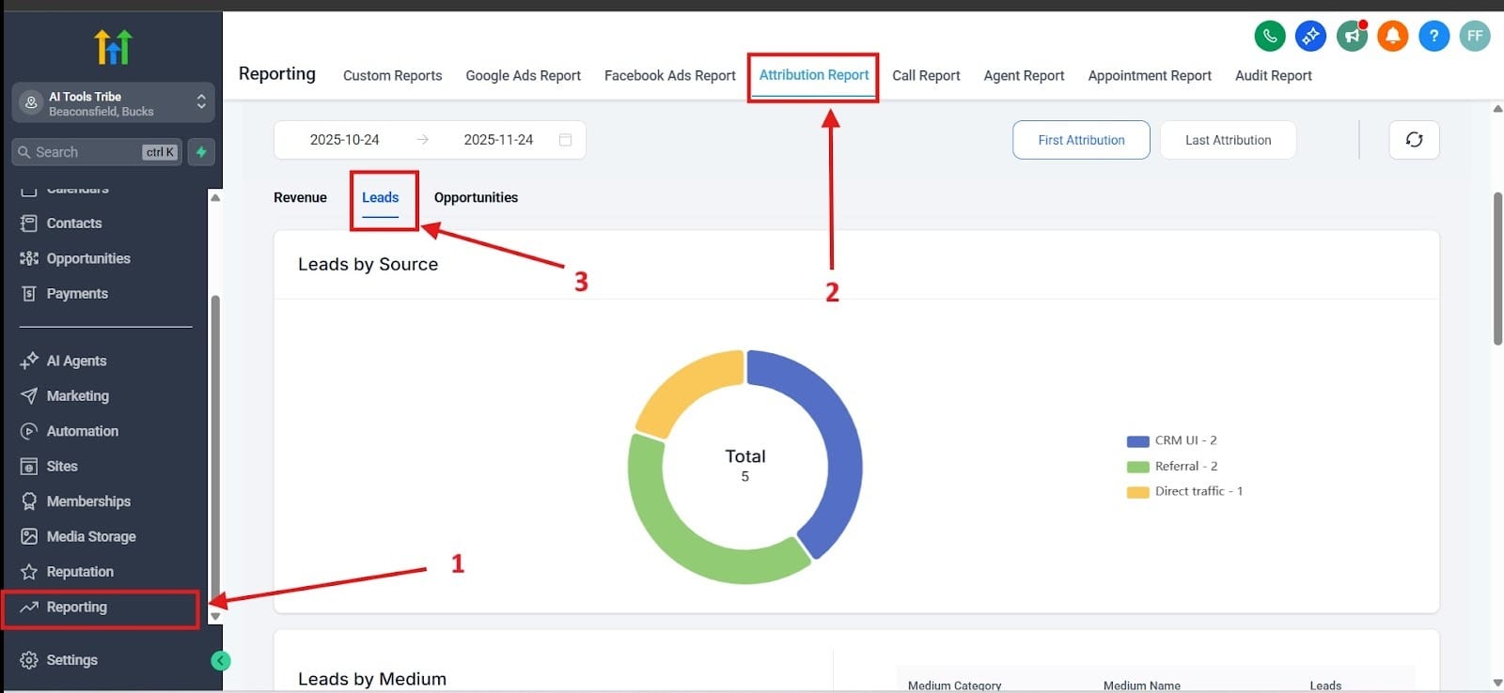Click the green lightning quick actions icon

201,152
